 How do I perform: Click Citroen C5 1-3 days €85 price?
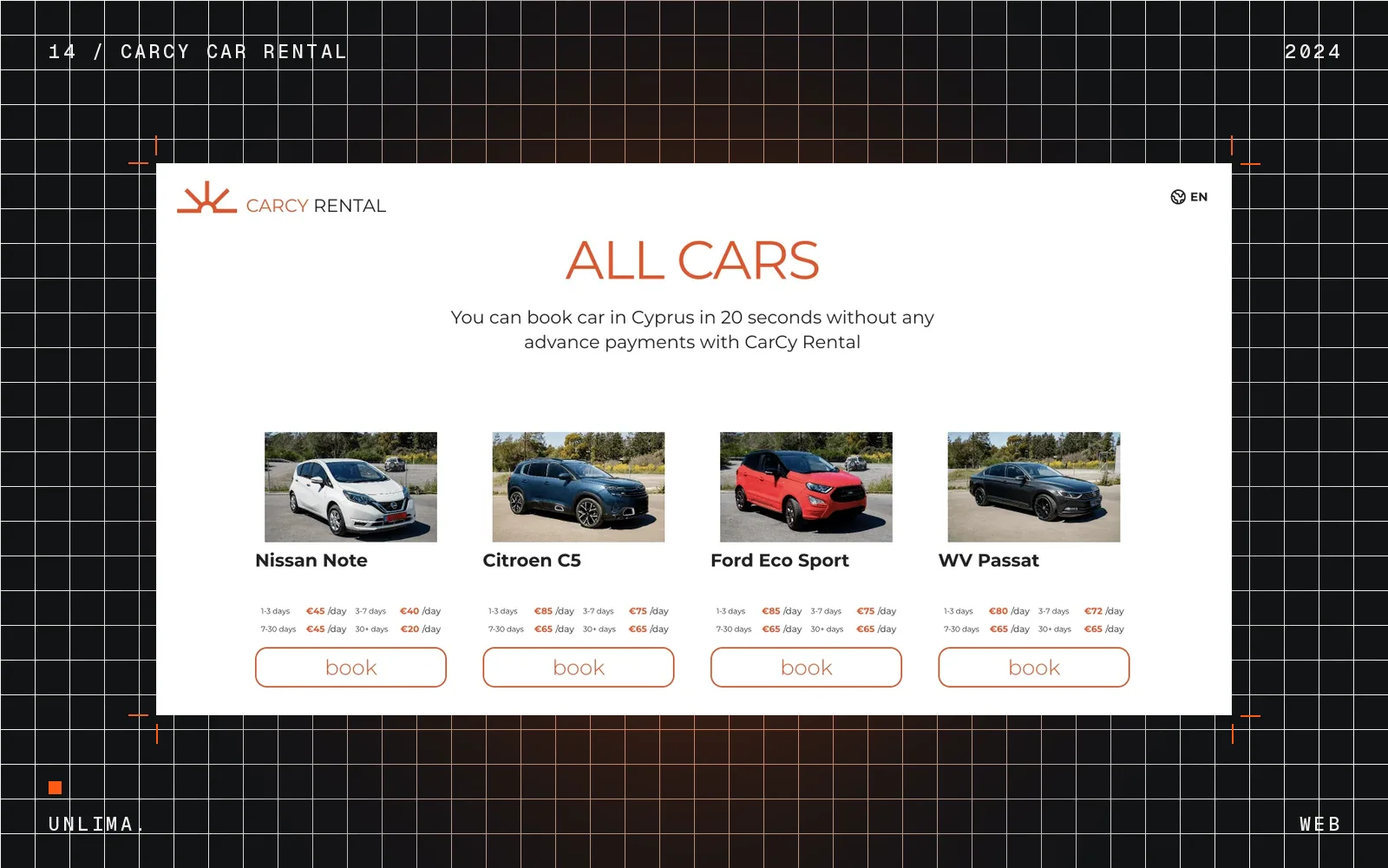click(554, 611)
